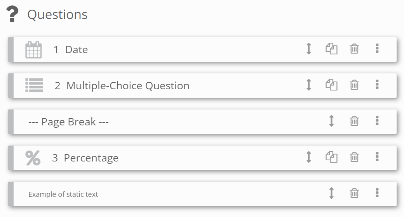Show more options for the Percentage question
The width and height of the screenshot is (404, 217).
[x=377, y=157]
